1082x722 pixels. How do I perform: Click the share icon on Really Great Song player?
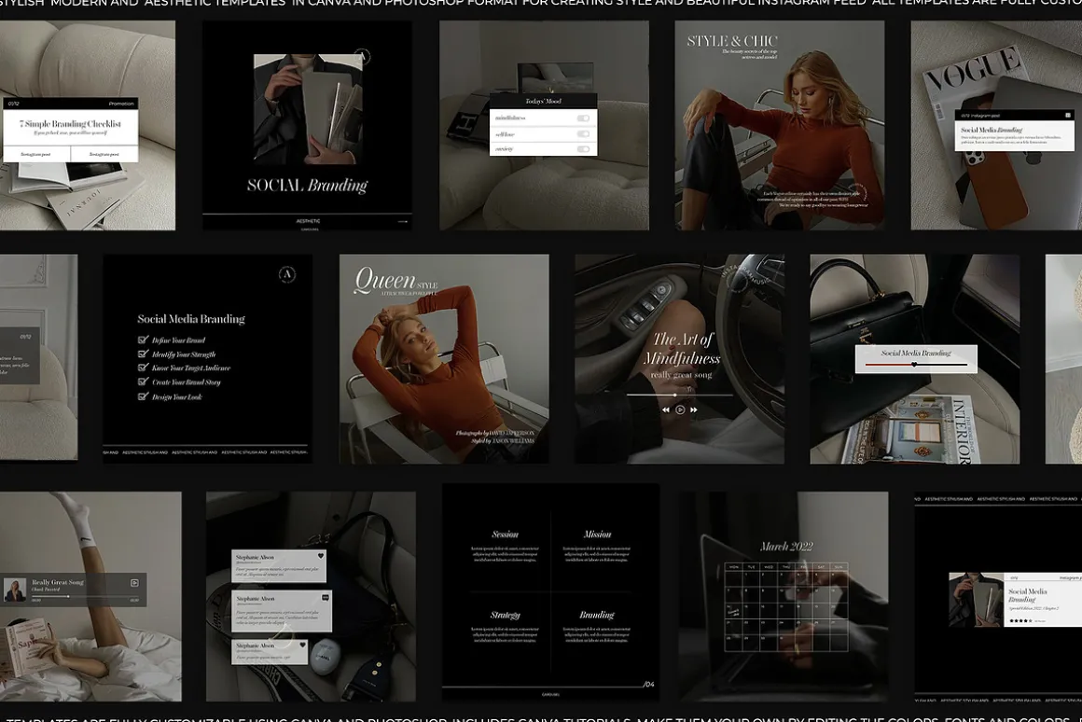pos(134,583)
